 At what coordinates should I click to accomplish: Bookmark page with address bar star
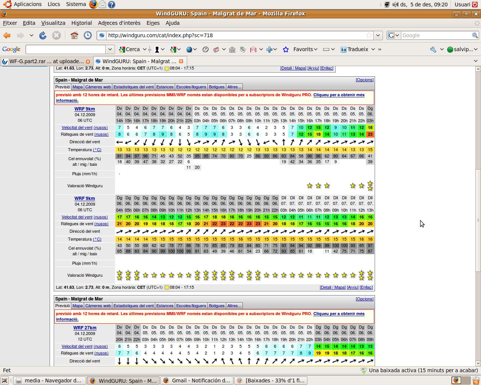[x=369, y=35]
